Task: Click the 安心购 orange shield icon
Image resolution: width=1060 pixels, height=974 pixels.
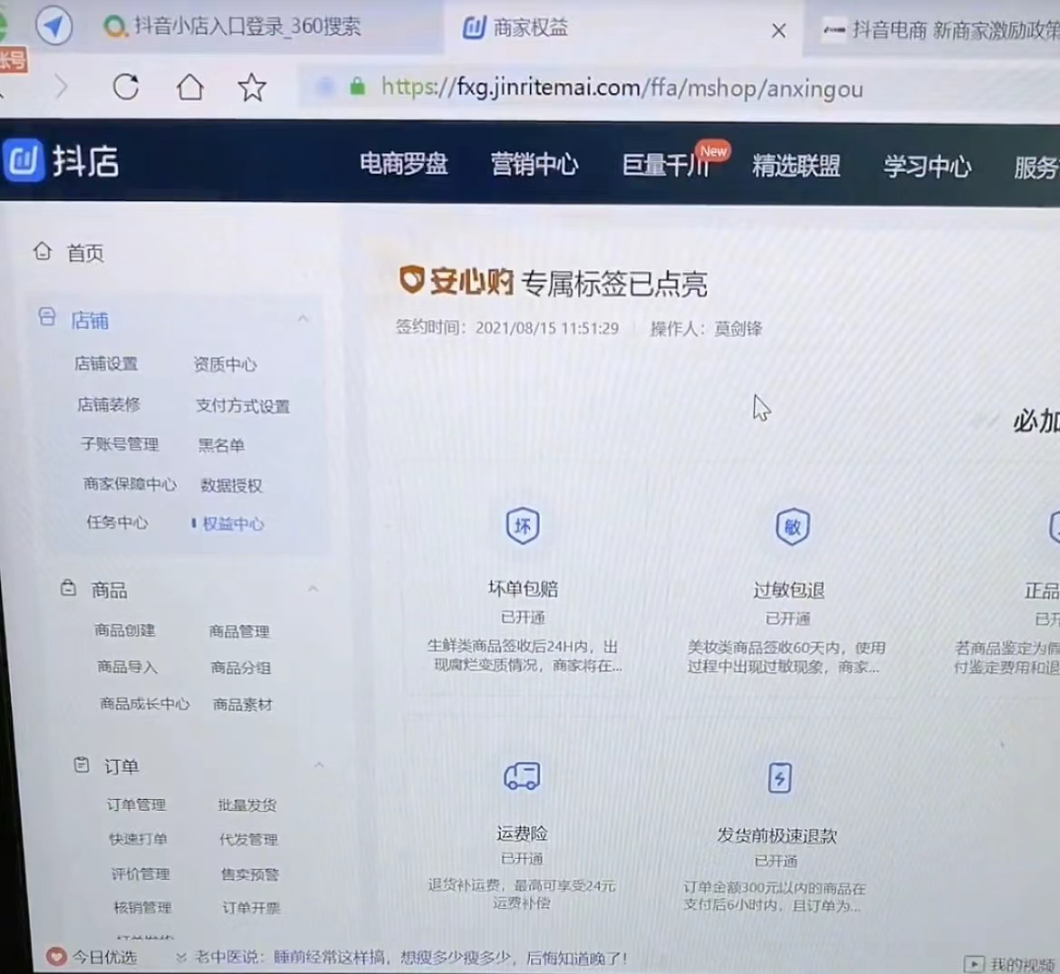Action: (411, 279)
